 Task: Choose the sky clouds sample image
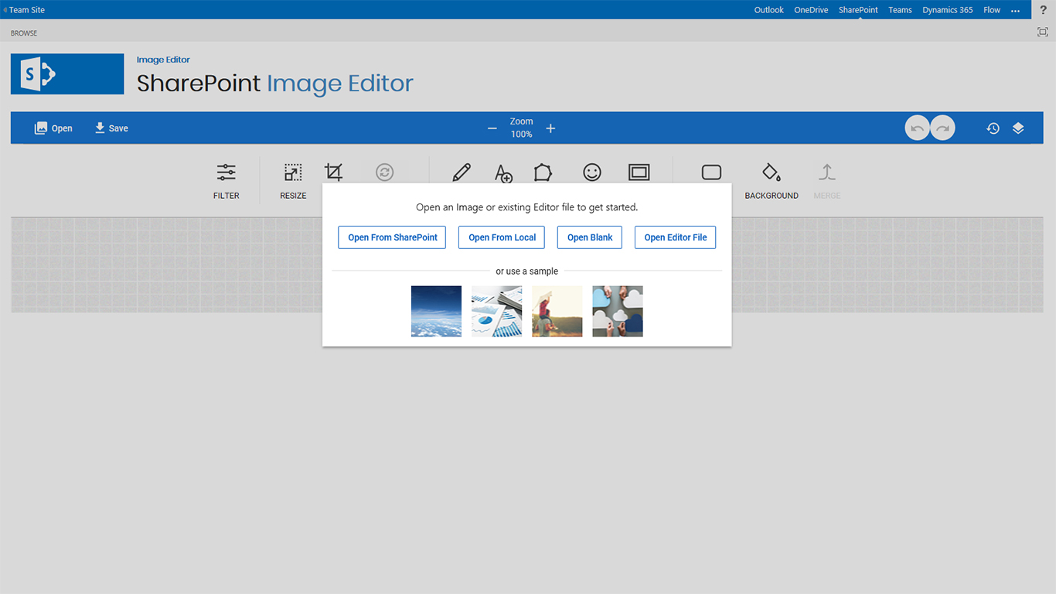tap(436, 312)
